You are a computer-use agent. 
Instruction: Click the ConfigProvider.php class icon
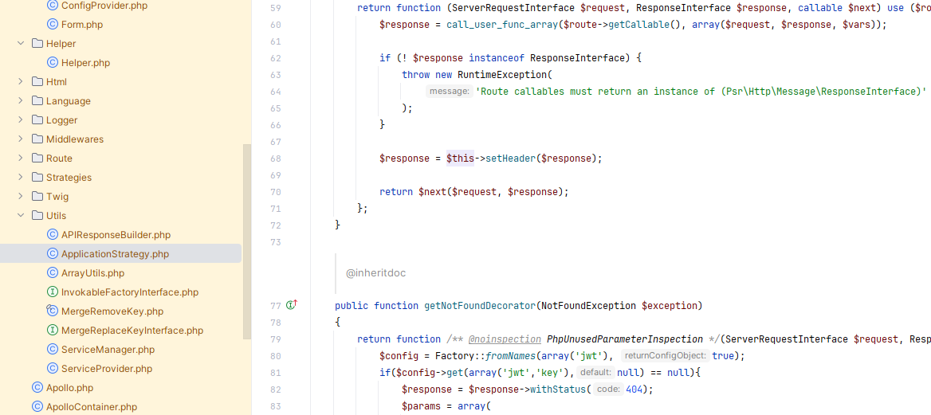(53, 6)
